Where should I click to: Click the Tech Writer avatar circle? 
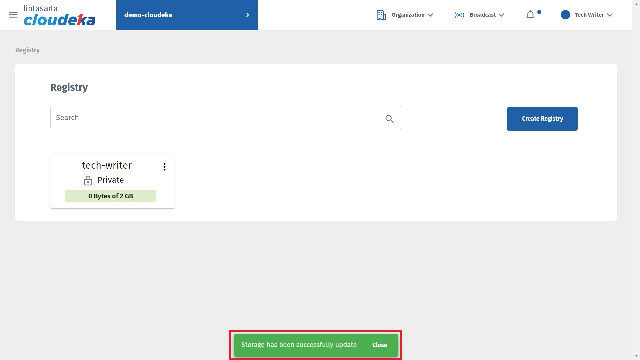coord(565,15)
